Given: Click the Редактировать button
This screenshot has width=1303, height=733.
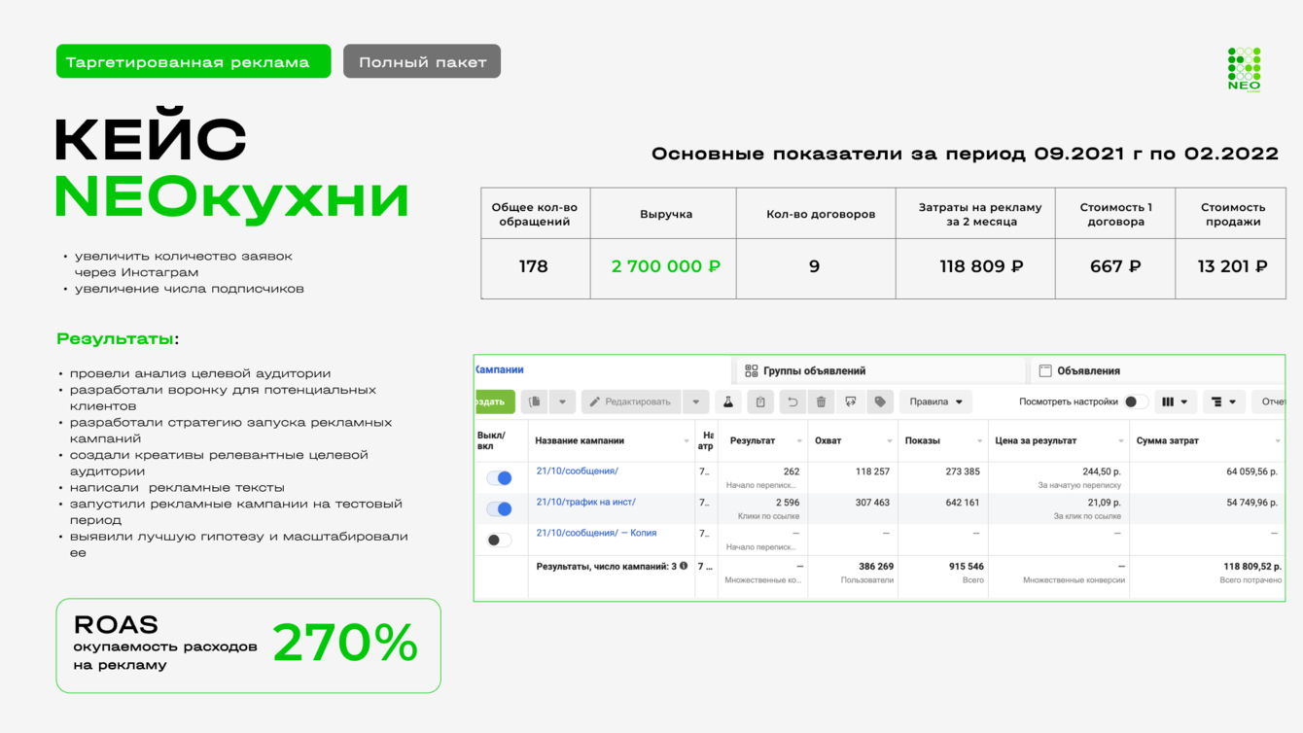Looking at the screenshot, I should tap(630, 401).
